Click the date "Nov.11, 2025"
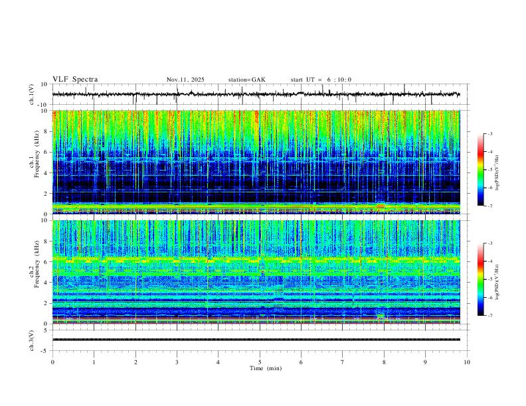Screen dimensions: 526x406 click(x=185, y=80)
